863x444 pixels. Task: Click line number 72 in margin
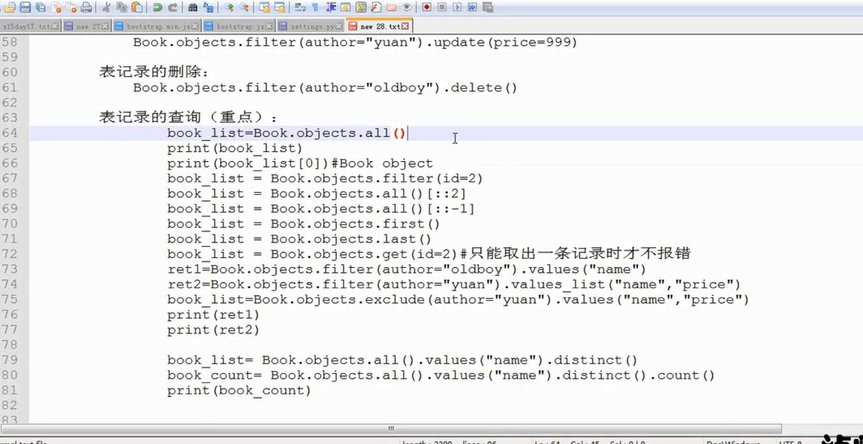(10, 254)
